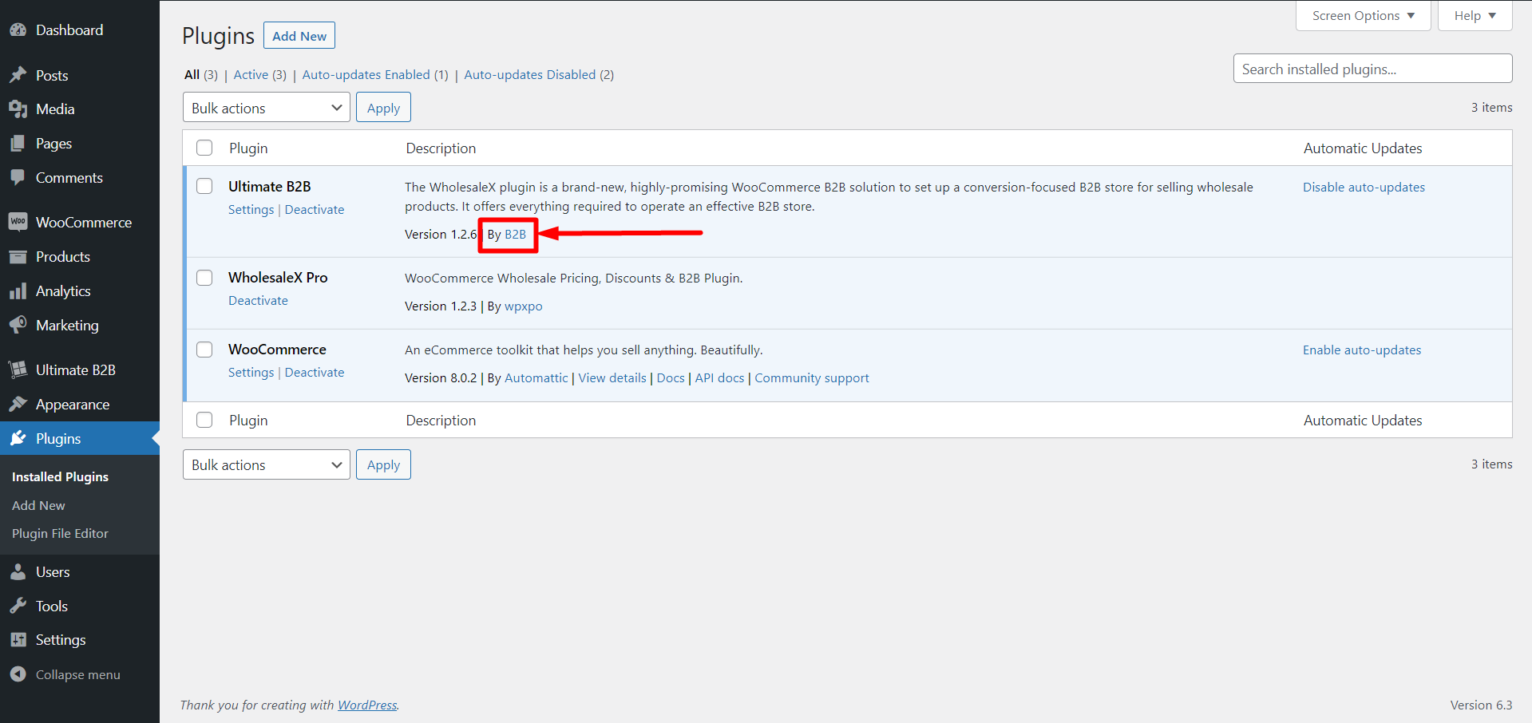Deactivate the Ultimate B2B plugin
Screen dimensions: 1532x723
[315, 209]
